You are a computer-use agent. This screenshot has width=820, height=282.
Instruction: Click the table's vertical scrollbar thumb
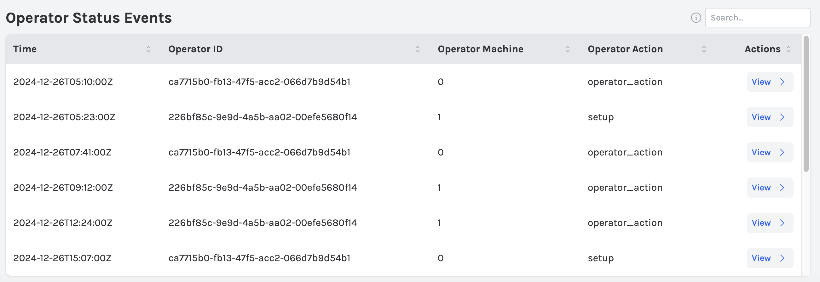[x=806, y=104]
